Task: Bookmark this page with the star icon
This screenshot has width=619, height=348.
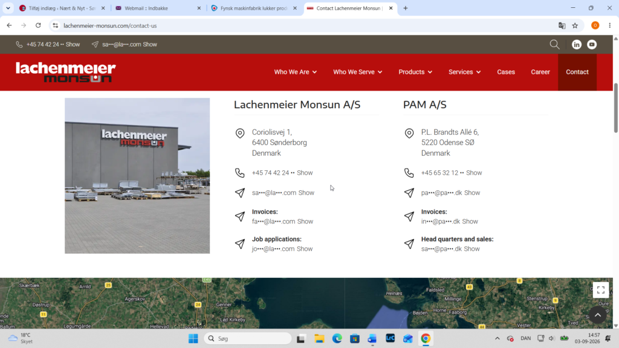Action: pos(575,25)
